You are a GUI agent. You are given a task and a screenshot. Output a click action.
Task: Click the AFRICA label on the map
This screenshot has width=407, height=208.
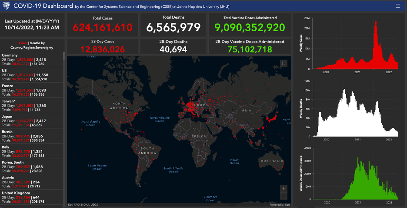[x=199, y=136]
